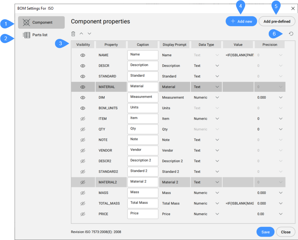Click the Add pre-defined button
Screen dimensions: 298x240
tap(277, 21)
